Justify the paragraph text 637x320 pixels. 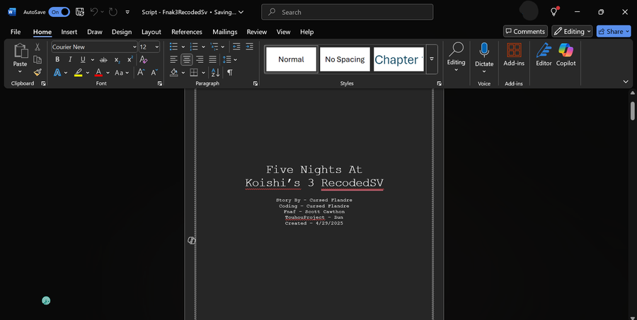[x=212, y=59]
